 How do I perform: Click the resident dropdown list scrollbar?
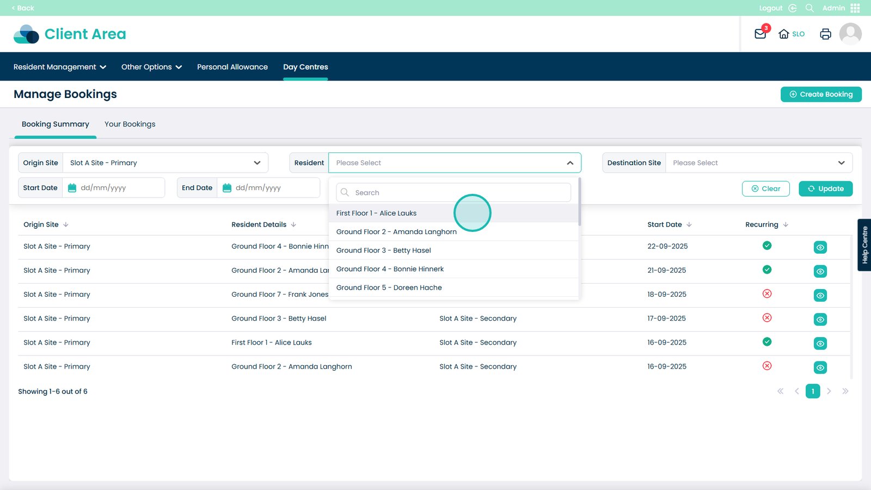click(580, 201)
